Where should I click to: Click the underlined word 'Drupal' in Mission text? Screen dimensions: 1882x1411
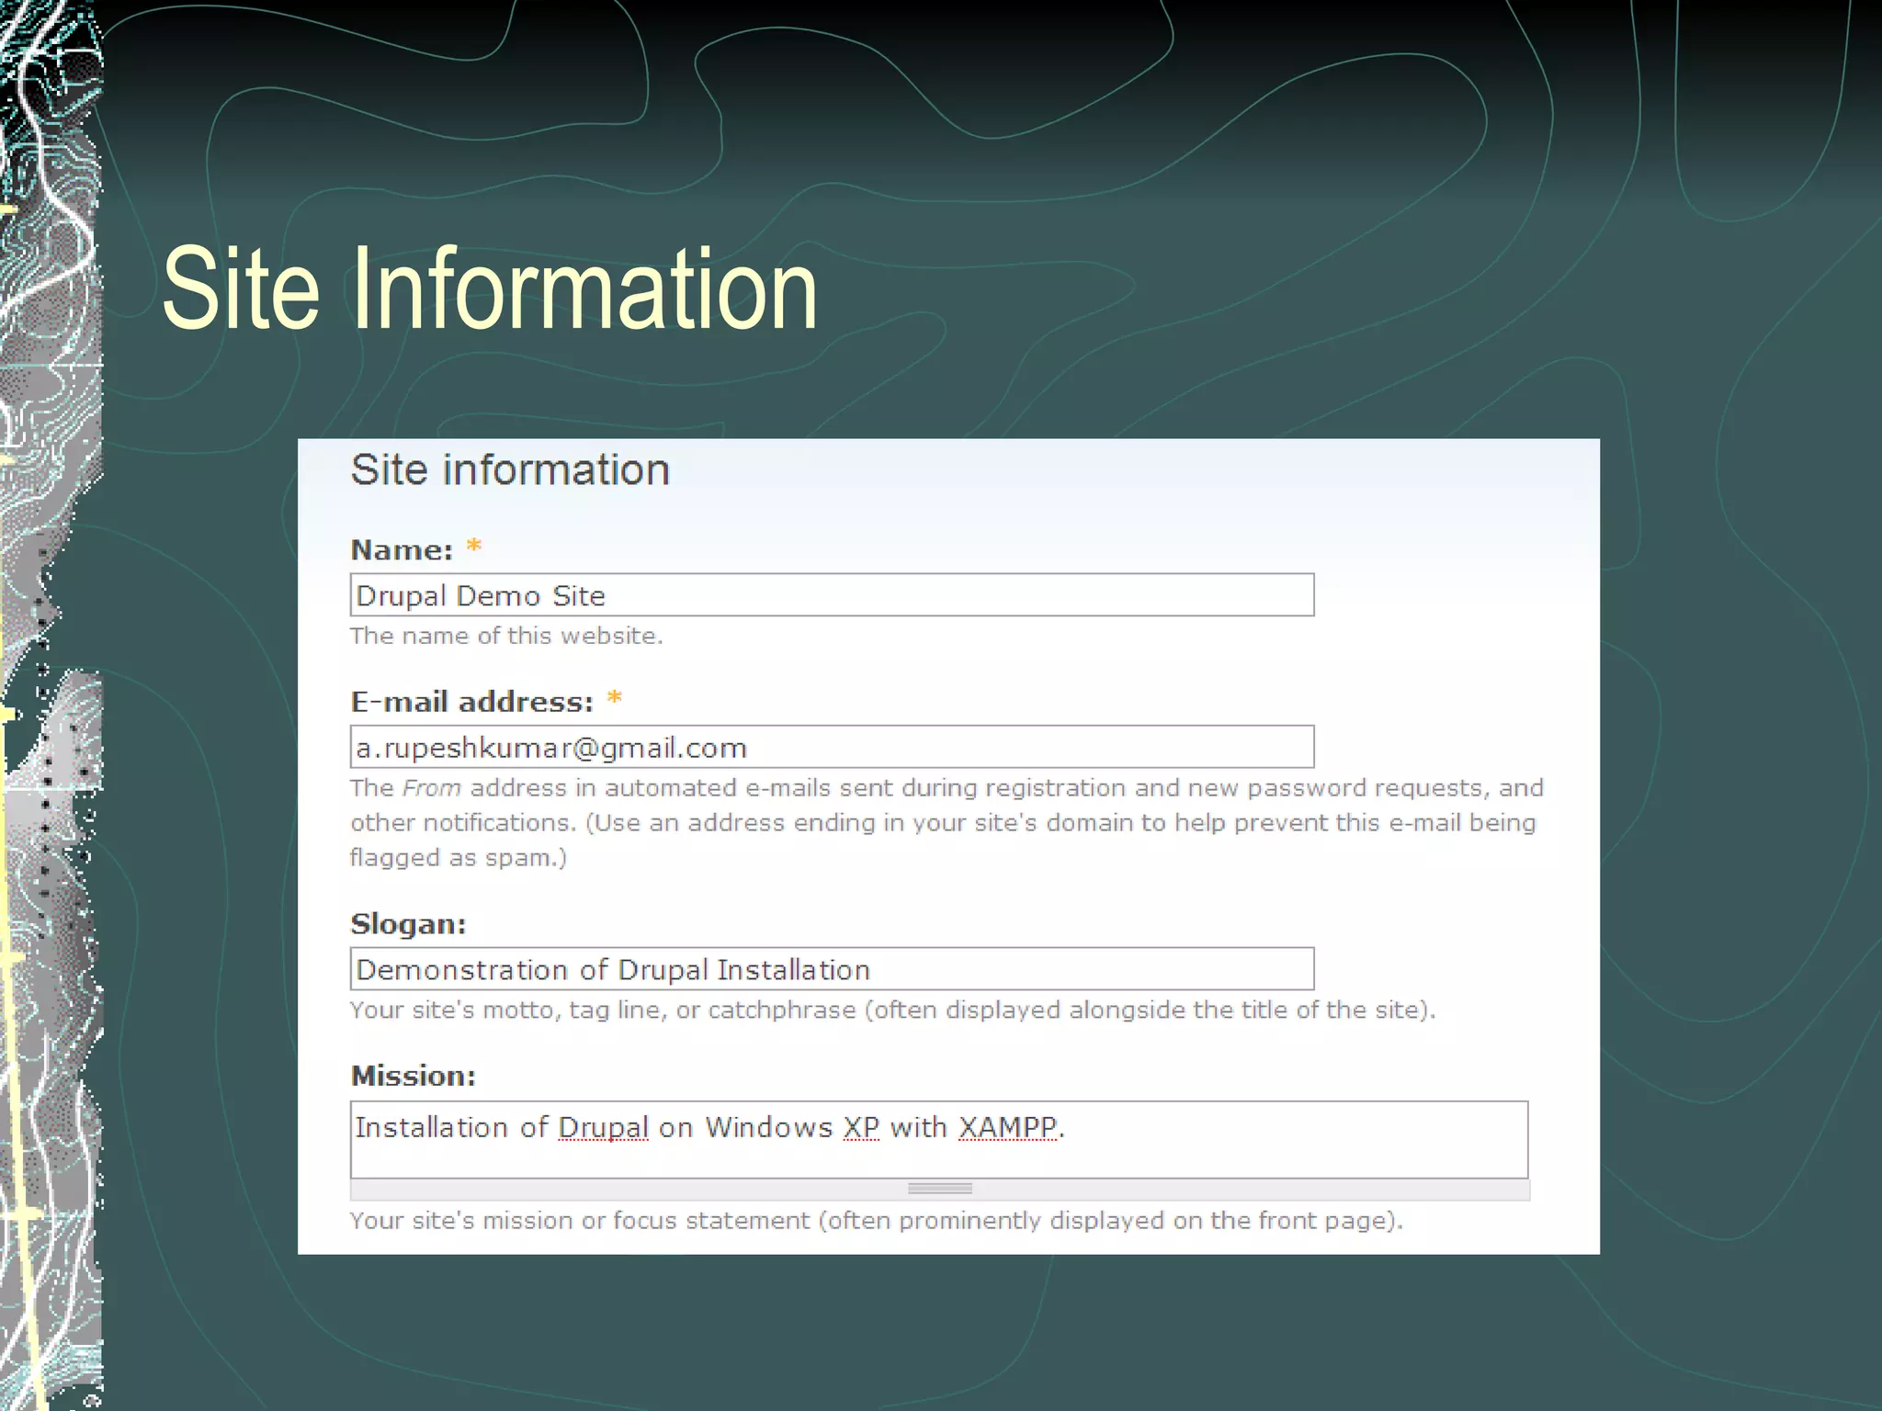(603, 1128)
